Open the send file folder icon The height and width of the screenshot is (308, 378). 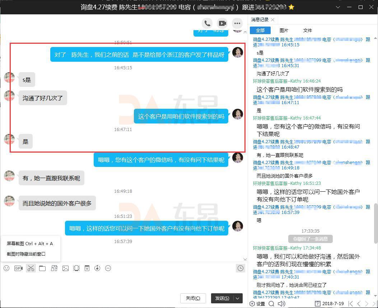point(42,268)
